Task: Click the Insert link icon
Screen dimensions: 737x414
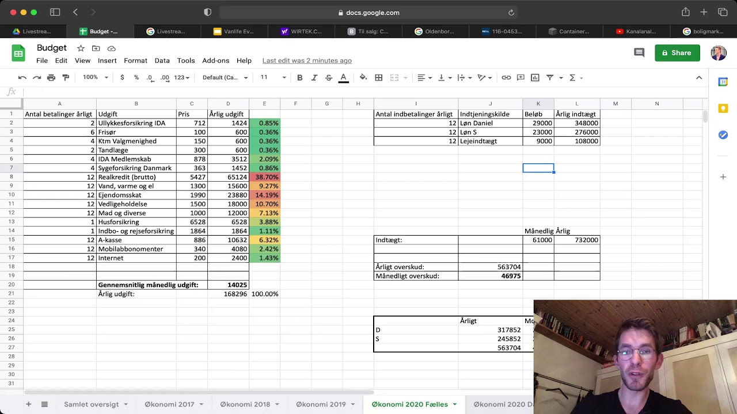Action: click(506, 78)
